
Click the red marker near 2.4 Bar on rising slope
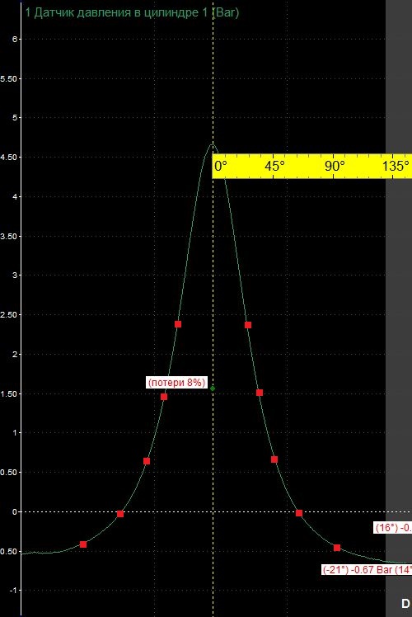coord(178,324)
